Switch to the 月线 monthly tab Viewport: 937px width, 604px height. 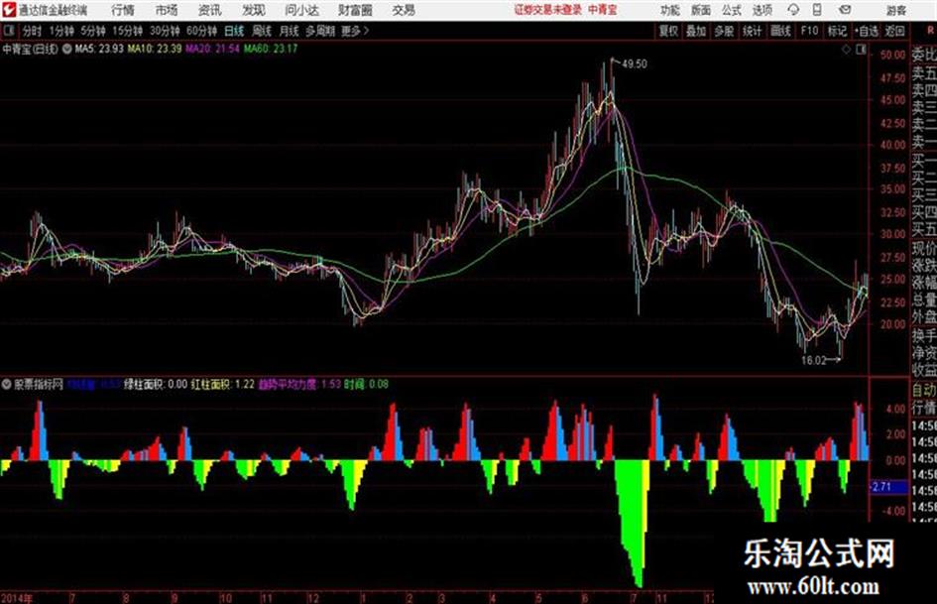point(290,31)
